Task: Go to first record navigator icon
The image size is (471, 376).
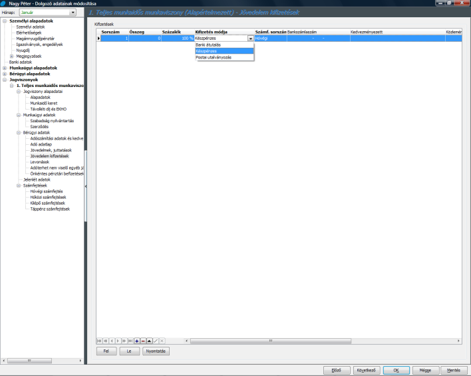Action: (x=99, y=341)
